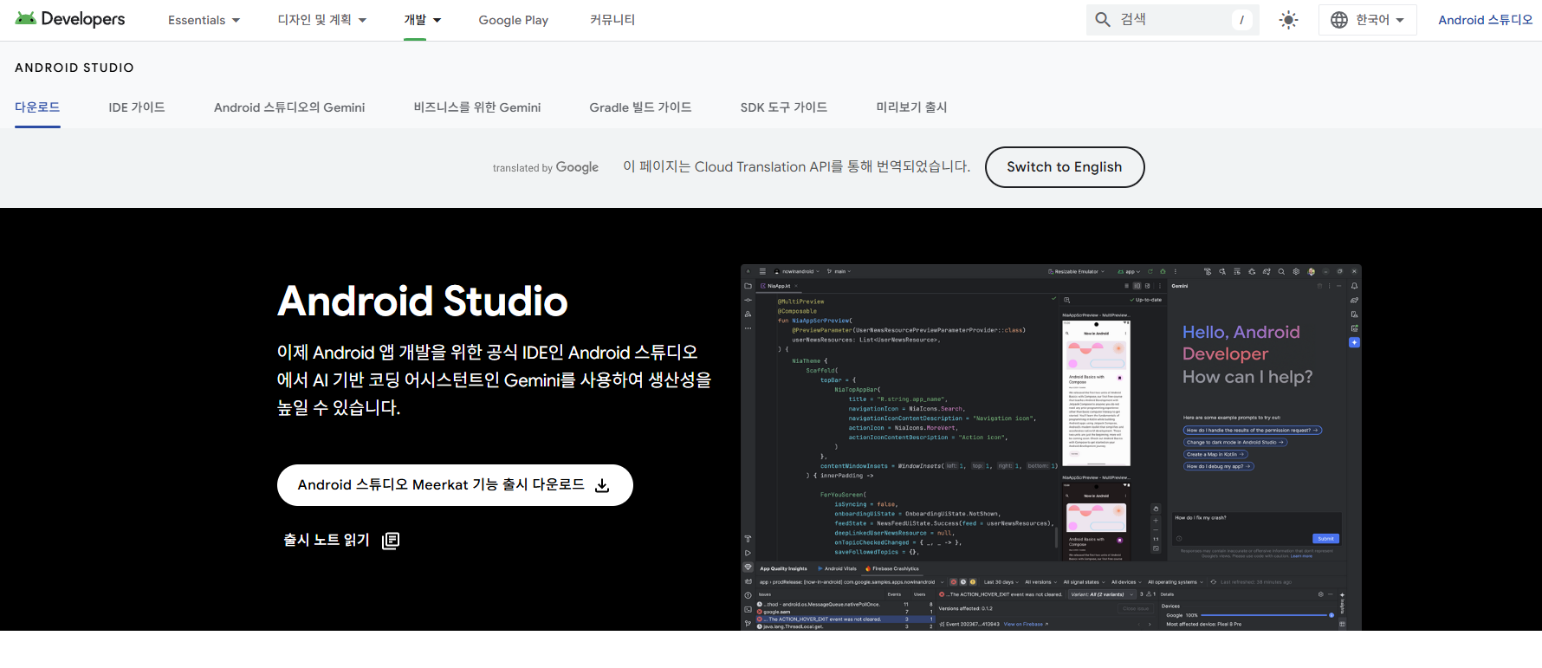Viewport: 1542px width, 668px height.
Task: Open the 비즈니스를 위한 Gemini tab
Action: tap(477, 107)
